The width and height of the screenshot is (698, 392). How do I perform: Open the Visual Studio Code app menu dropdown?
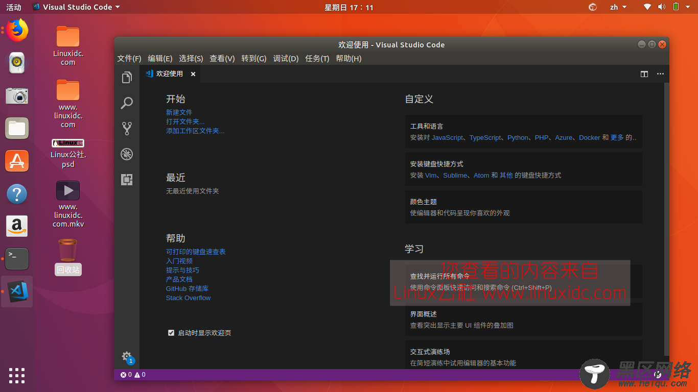click(x=76, y=7)
